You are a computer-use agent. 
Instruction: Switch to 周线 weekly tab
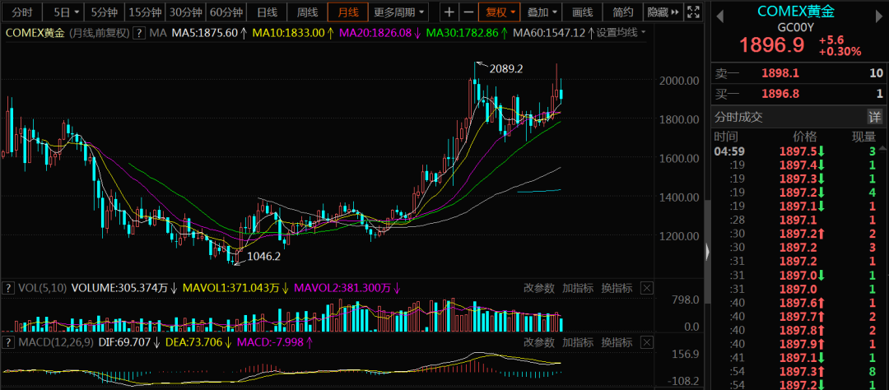coord(307,12)
